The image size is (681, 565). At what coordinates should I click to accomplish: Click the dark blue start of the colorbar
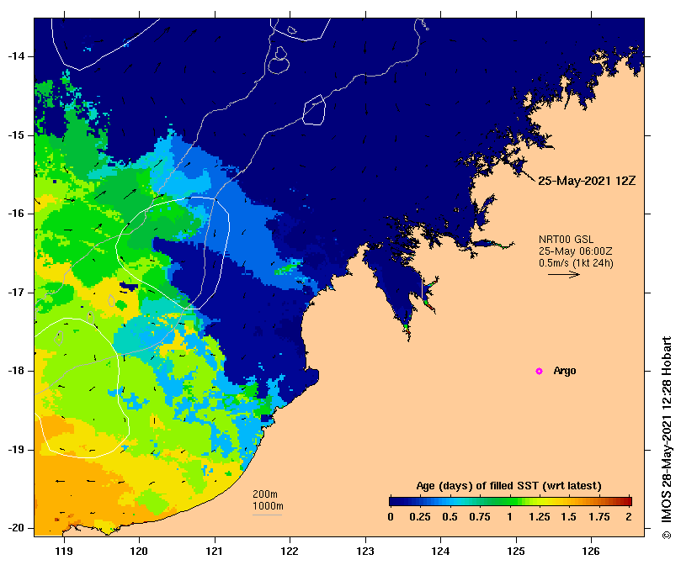point(393,502)
